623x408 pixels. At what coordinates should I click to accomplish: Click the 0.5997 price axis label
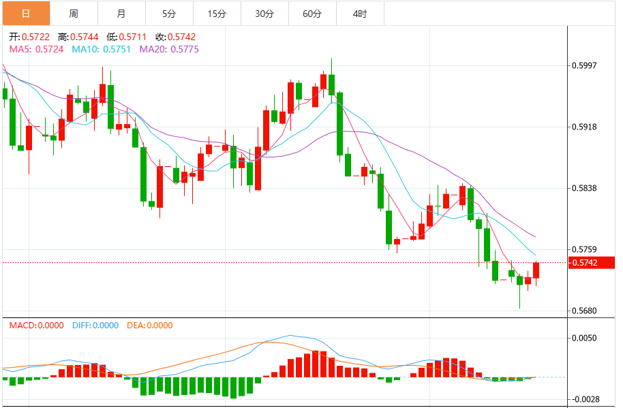pos(584,65)
